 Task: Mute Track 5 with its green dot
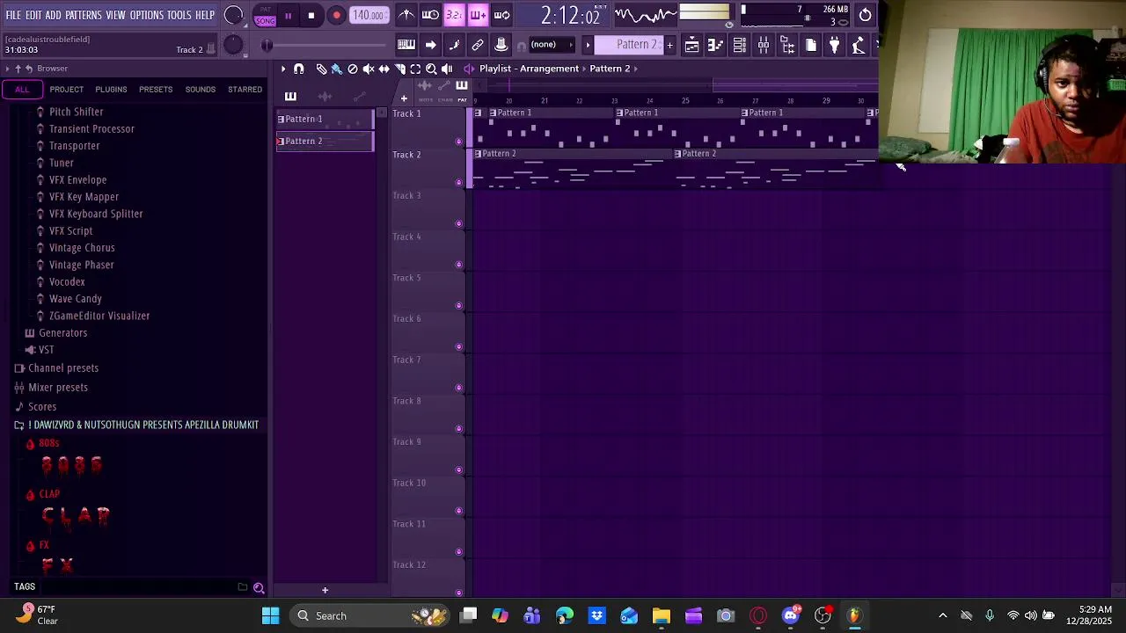point(458,305)
